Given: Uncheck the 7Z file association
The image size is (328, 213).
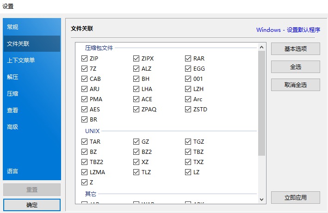Looking at the screenshot, I should coord(84,69).
